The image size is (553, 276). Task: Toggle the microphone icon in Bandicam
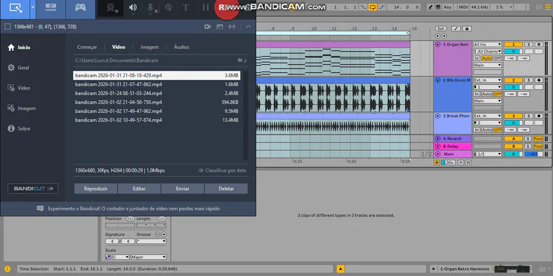[151, 8]
